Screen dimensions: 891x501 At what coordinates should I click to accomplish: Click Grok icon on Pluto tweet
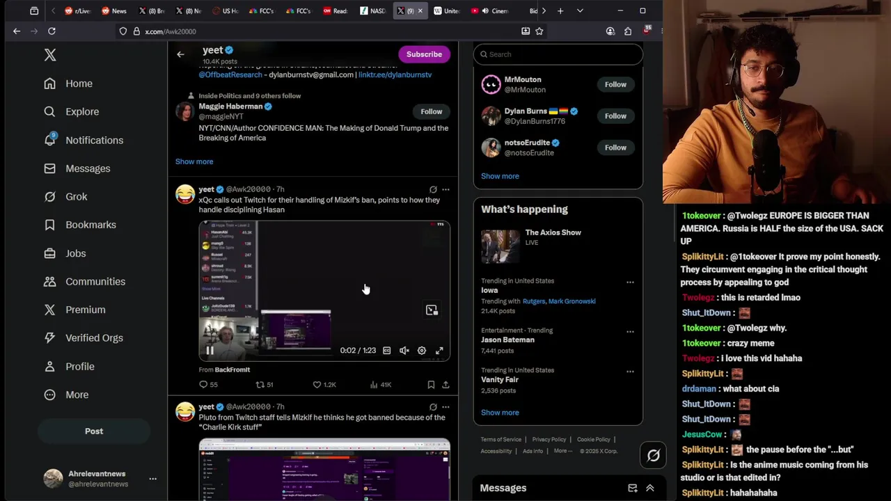coord(433,407)
